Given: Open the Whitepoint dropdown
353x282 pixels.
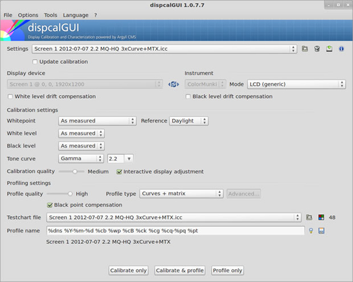Looking at the screenshot, I should point(97,121).
